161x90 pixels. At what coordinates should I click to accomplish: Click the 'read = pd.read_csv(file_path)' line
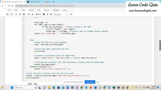click(49, 44)
